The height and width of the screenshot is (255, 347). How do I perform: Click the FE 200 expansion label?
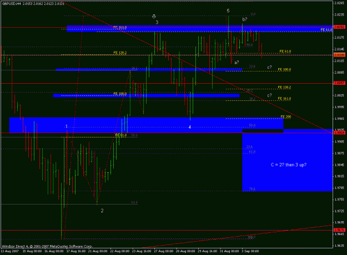pyautogui.click(x=286, y=116)
